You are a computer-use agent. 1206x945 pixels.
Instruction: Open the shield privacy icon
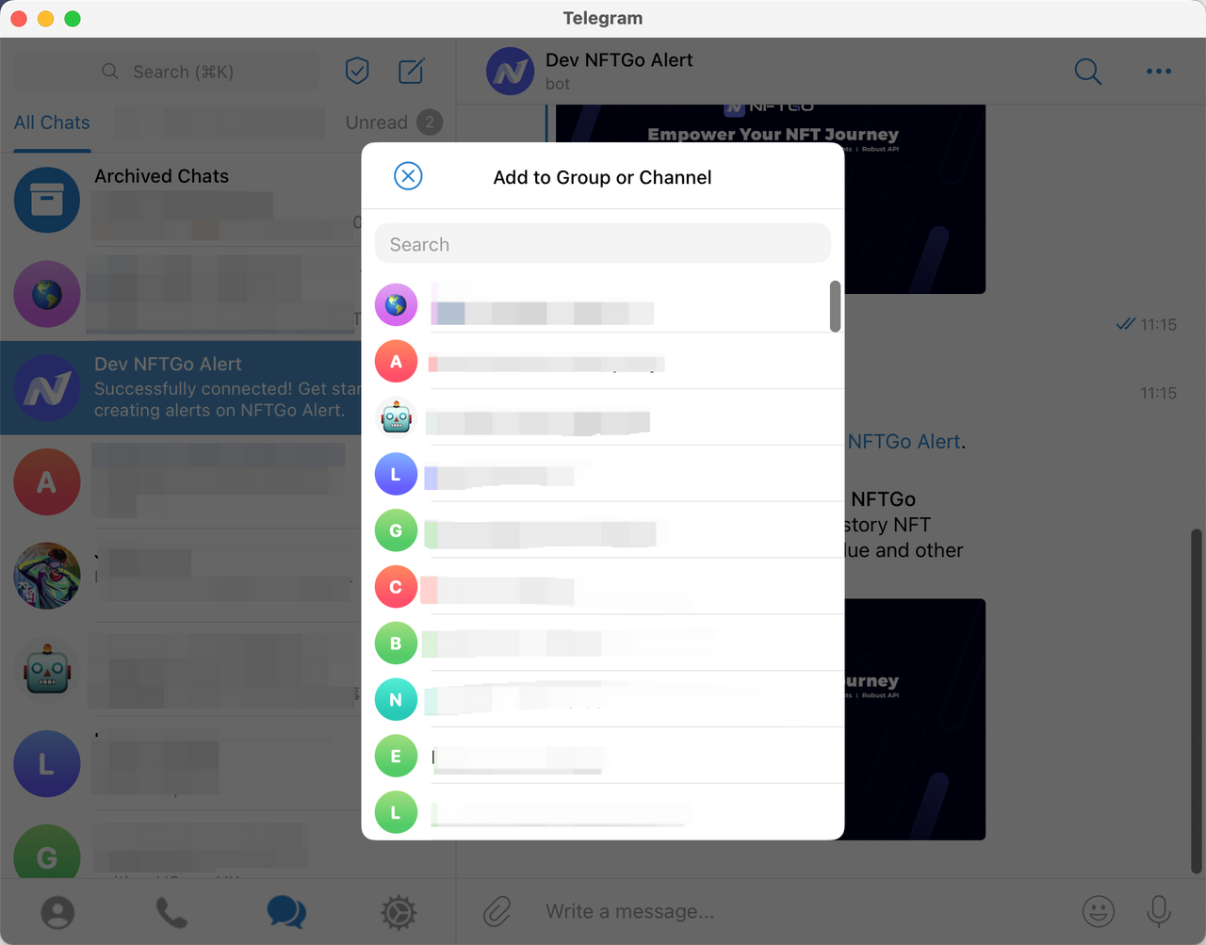[357, 71]
